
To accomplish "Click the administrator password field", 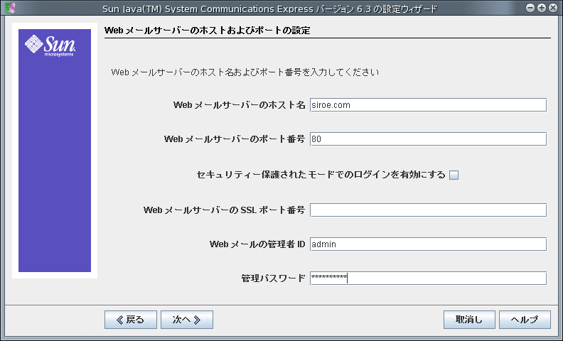I will coord(428,278).
